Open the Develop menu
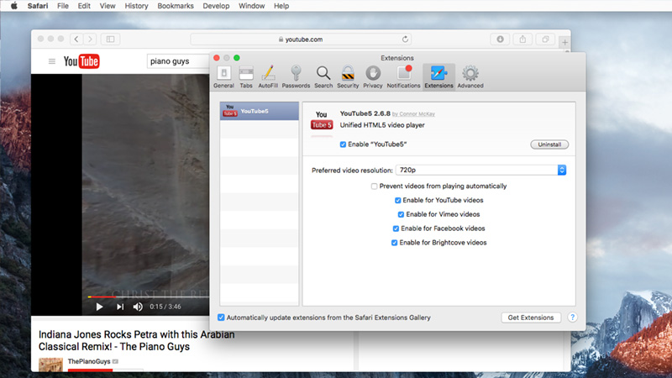 click(x=214, y=6)
